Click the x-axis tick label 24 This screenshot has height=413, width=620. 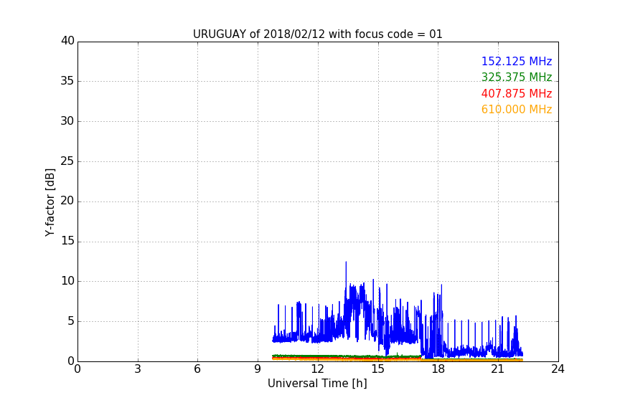click(558, 369)
